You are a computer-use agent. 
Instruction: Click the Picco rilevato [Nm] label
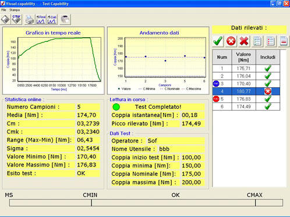pyautogui.click(x=140, y=123)
